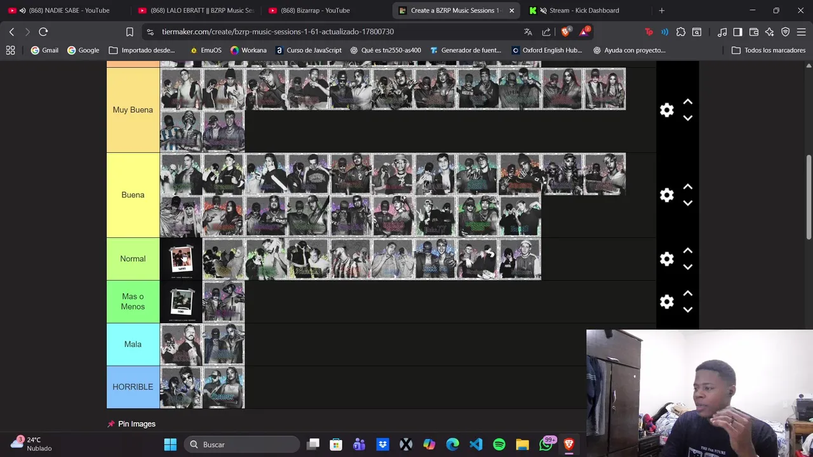Click the share page icon
Viewport: 813px width, 457px height.
coord(546,32)
